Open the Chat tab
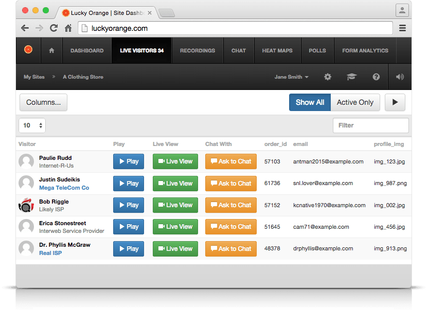The image size is (428, 310). tap(239, 50)
